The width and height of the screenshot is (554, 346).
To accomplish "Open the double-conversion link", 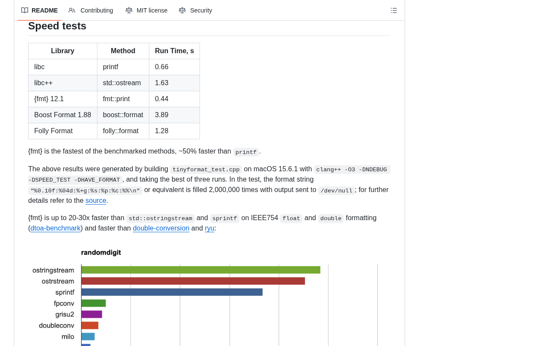I will [x=161, y=228].
